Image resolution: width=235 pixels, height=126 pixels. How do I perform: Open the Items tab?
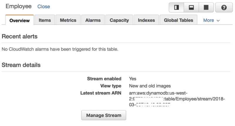(45, 20)
